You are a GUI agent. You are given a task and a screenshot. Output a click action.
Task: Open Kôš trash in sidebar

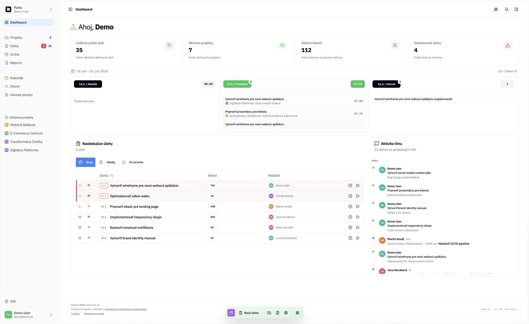(29, 301)
